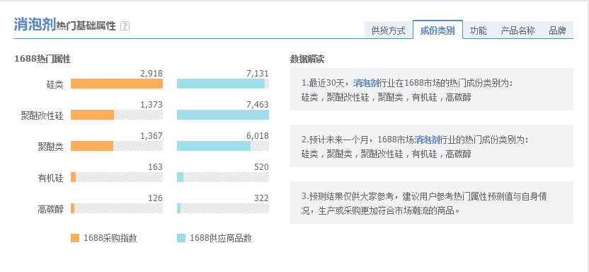Click the orange 硅类 purchase index bar
Viewport: 589px width, 272px height.
click(x=117, y=84)
